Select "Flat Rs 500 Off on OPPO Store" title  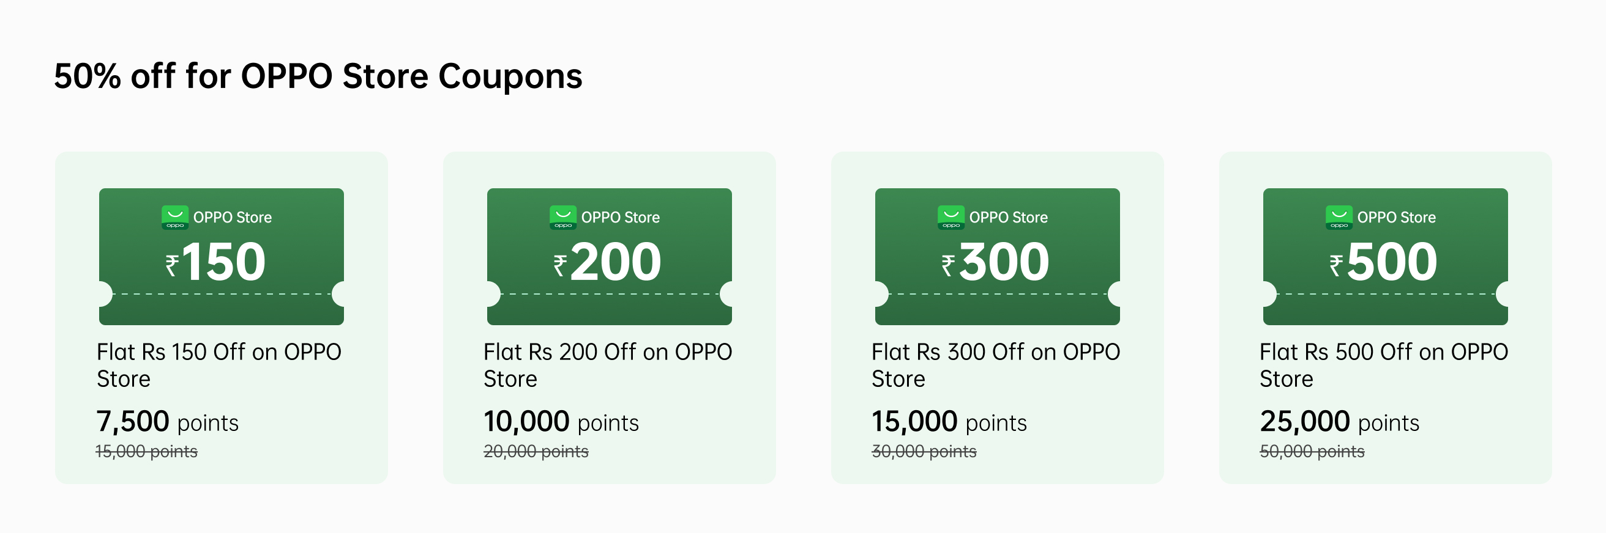(x=1383, y=365)
